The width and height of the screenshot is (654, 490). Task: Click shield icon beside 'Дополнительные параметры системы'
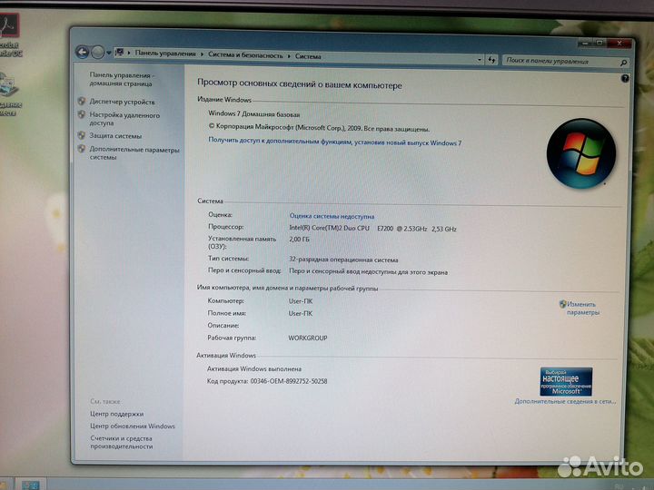coord(82,148)
